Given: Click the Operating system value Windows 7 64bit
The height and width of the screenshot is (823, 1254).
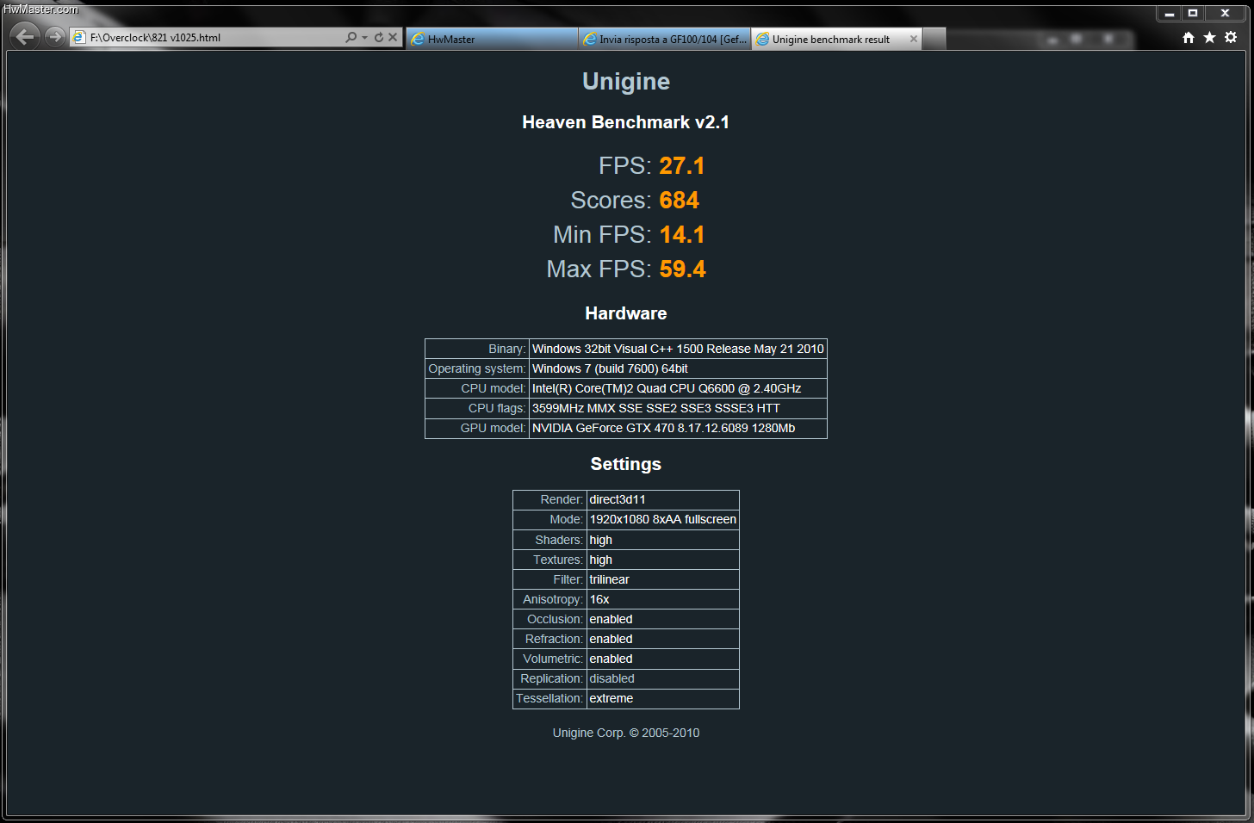Looking at the screenshot, I should pyautogui.click(x=678, y=368).
